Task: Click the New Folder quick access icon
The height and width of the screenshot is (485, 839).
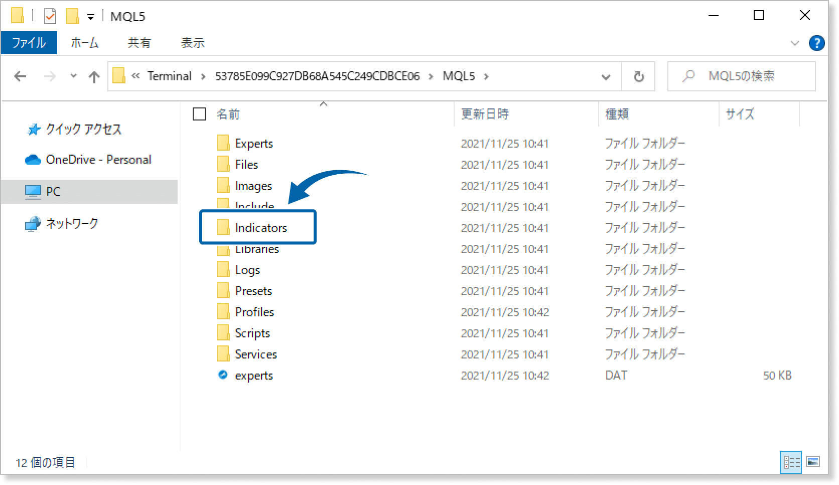Action: point(73,16)
